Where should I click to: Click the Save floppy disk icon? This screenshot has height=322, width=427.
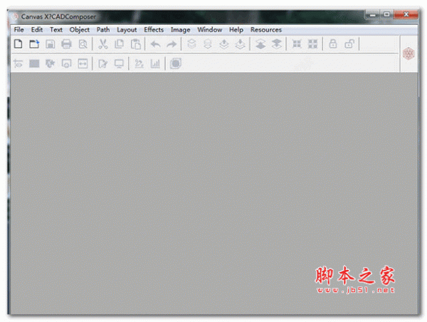[50, 44]
